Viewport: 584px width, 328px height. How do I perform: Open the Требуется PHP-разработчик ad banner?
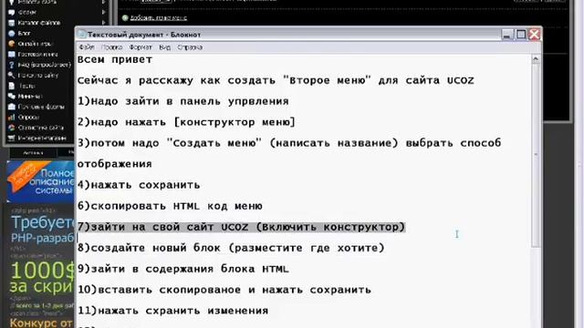[x=43, y=230]
